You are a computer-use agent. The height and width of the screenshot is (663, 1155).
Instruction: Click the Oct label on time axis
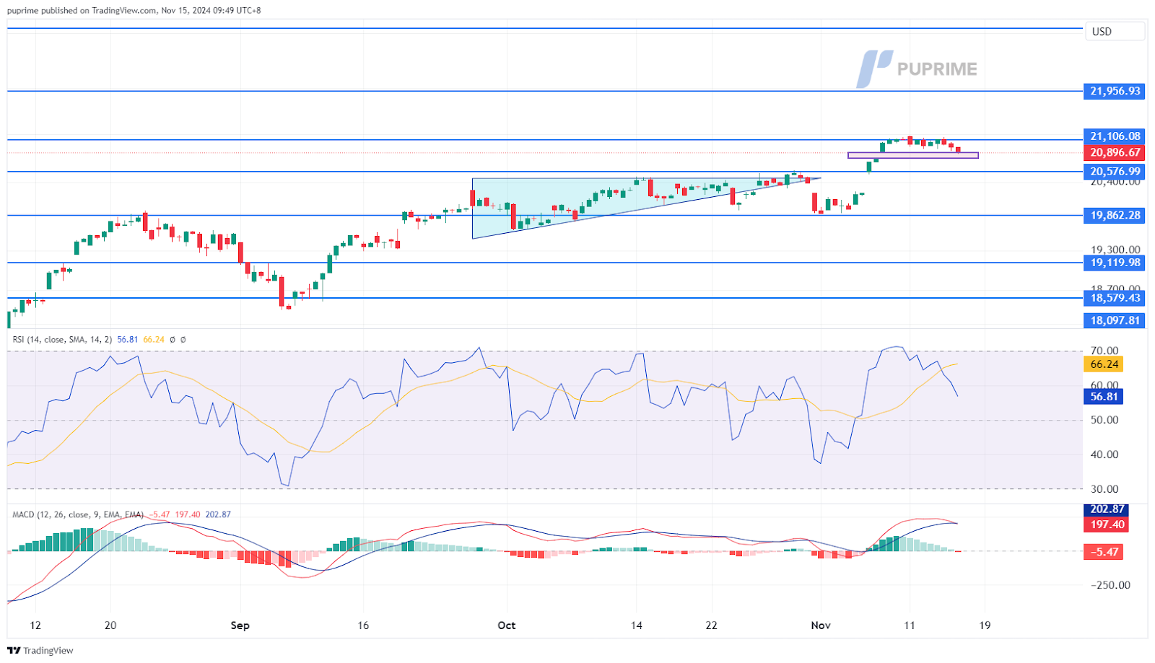click(x=507, y=625)
